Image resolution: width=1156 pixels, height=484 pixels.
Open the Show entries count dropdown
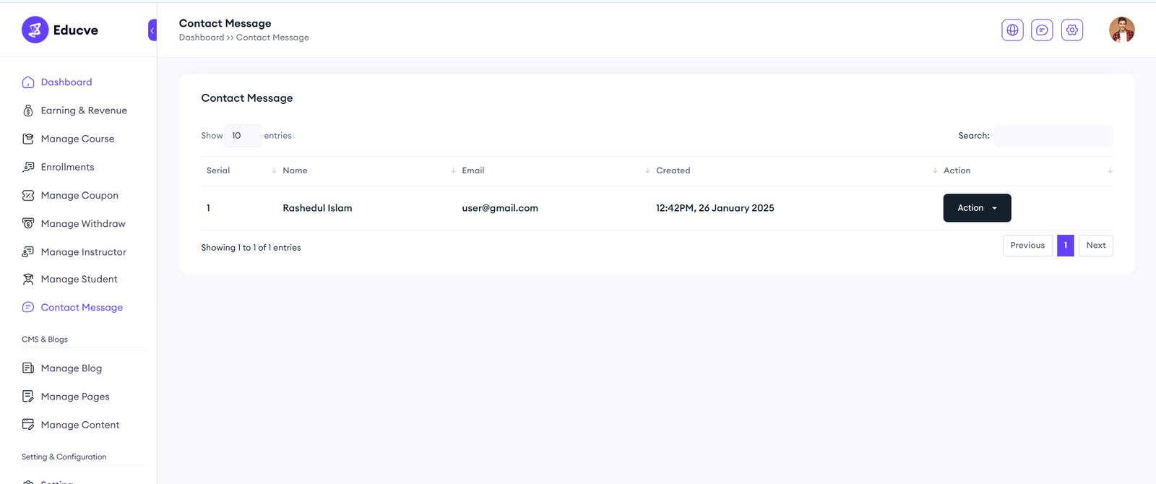pos(243,136)
